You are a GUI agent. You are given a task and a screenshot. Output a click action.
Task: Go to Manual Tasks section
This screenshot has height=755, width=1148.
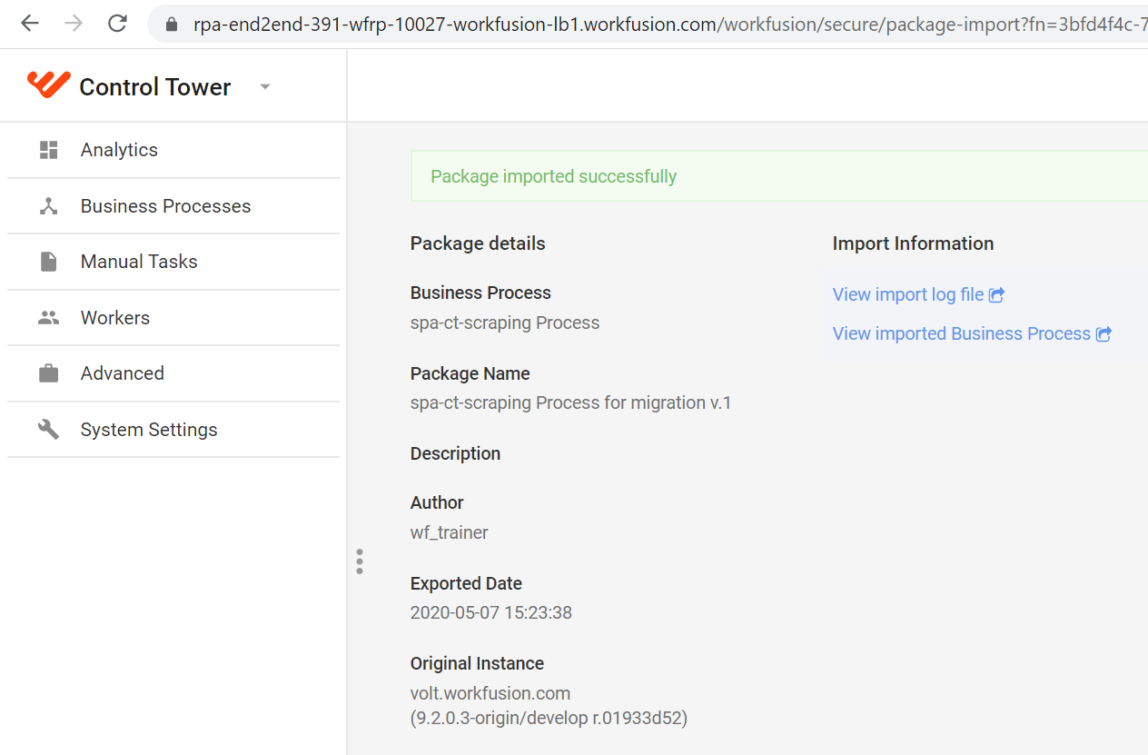(x=173, y=262)
